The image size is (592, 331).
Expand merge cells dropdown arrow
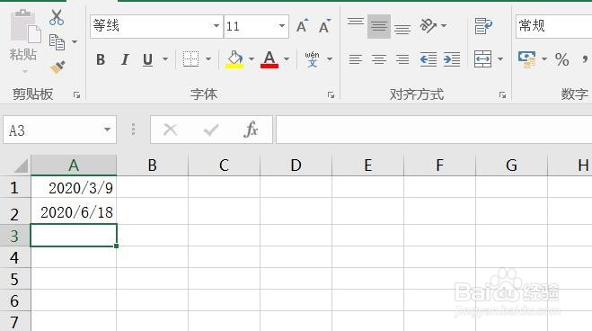point(500,59)
